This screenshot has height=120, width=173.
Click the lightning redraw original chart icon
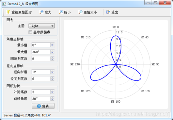pyautogui.click(x=8, y=12)
